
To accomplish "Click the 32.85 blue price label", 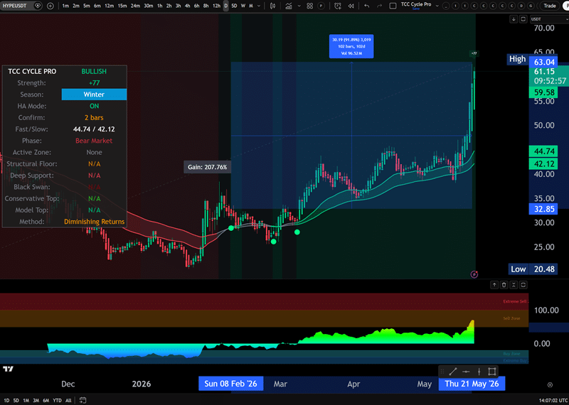I will (543, 209).
